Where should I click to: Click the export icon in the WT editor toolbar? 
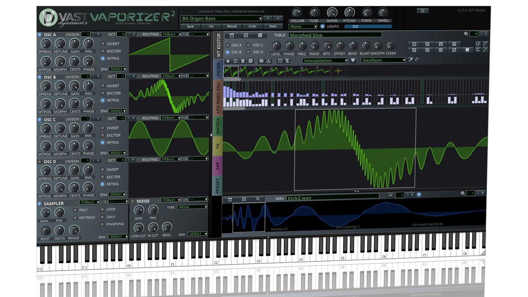coord(268,61)
